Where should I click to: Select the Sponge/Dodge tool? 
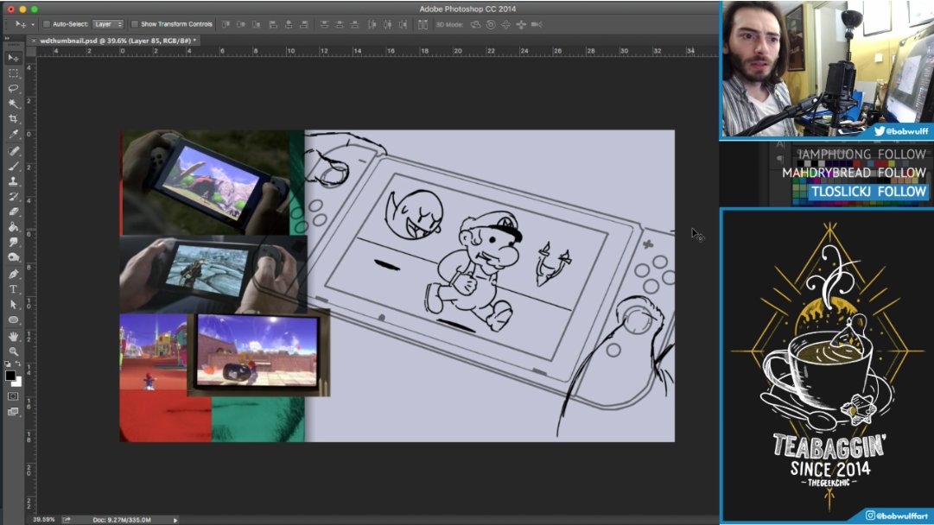click(x=13, y=257)
